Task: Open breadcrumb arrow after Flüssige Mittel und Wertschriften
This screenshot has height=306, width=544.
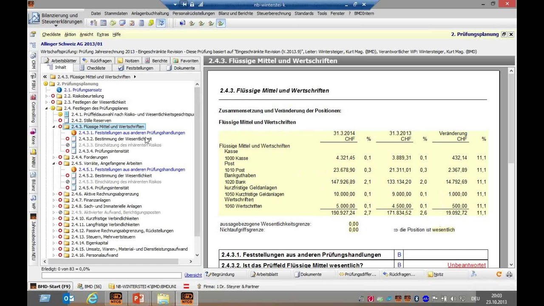Action: [x=135, y=77]
